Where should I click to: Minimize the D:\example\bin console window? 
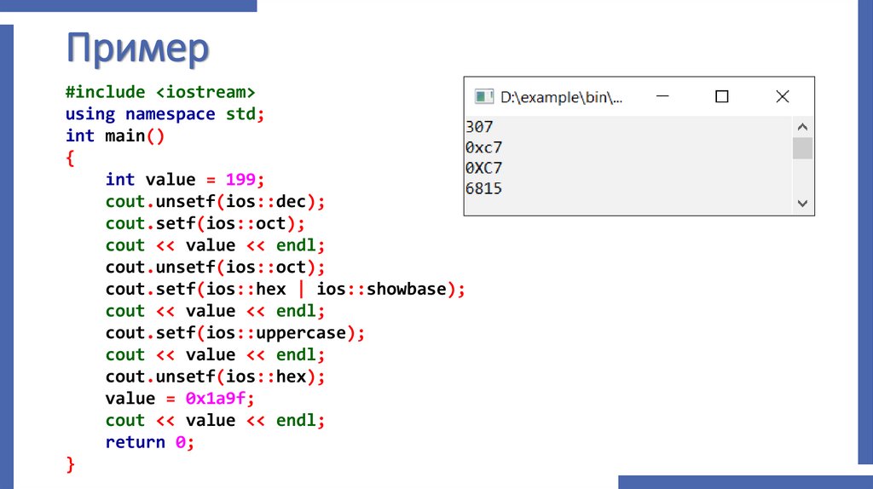click(662, 96)
